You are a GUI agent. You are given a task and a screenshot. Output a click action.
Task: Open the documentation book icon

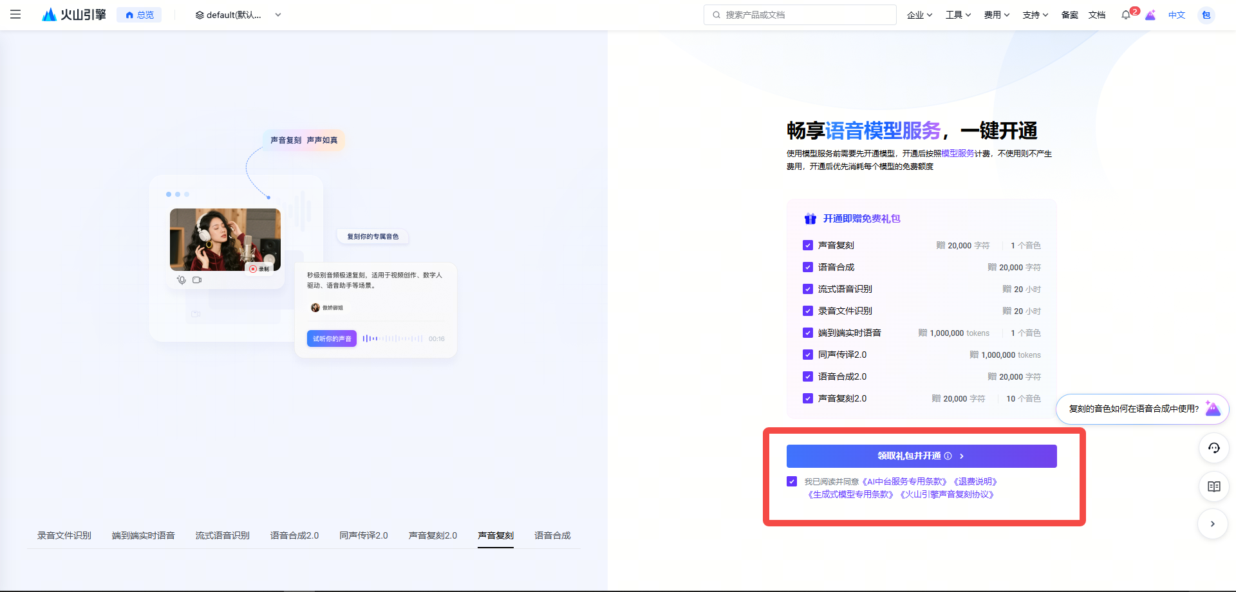click(x=1214, y=486)
